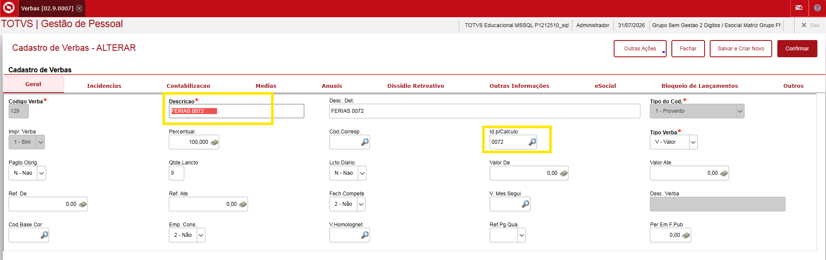Switch to the Outras Informações tab
Image resolution: width=826 pixels, height=260 pixels.
coord(519,86)
